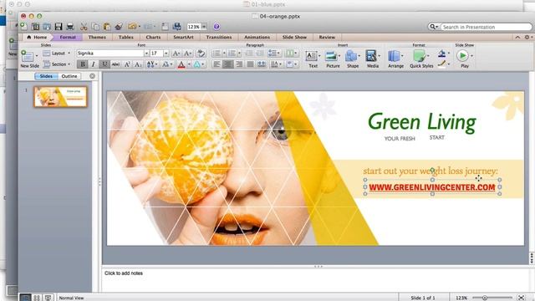The height and width of the screenshot is (301, 535).
Task: Toggle presenter Slide Show view button in status bar
Action: pos(48,298)
